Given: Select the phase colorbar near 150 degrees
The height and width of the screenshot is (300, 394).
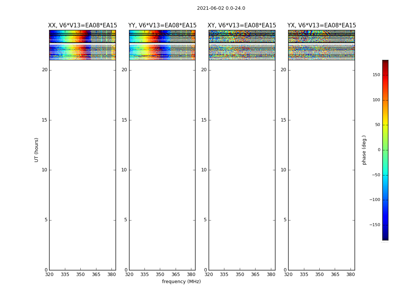Looking at the screenshot, I should point(385,75).
